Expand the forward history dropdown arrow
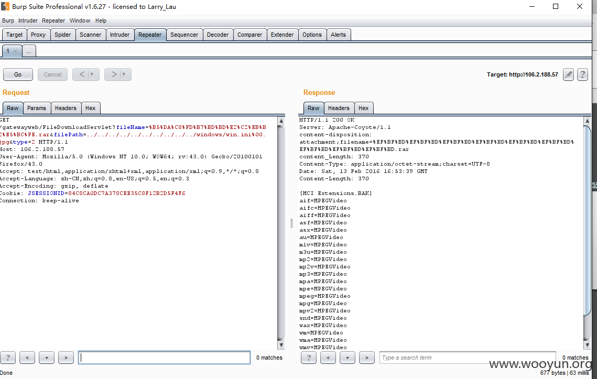The height and width of the screenshot is (379, 597). 124,74
